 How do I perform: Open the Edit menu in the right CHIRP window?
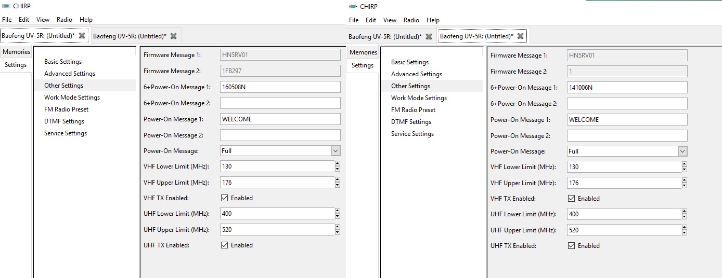[x=371, y=20]
